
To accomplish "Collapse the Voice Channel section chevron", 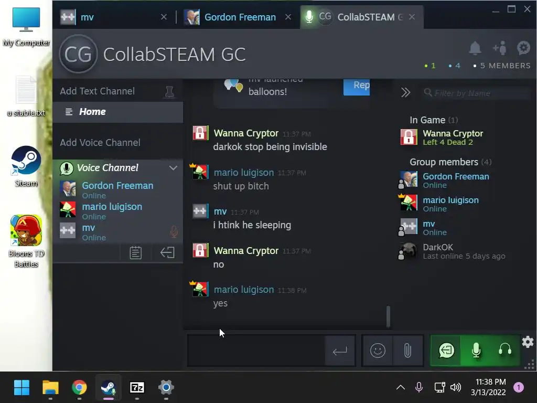I will click(x=173, y=168).
